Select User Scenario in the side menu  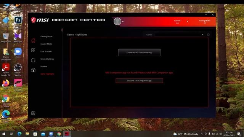coord(46,51)
